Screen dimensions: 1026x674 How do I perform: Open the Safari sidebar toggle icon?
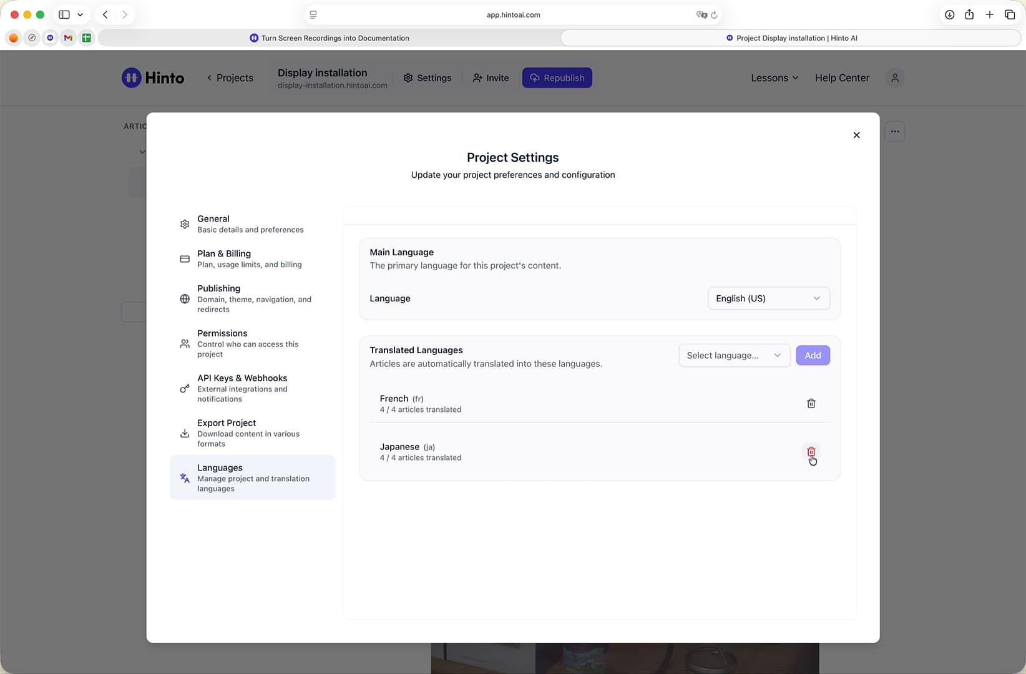tap(64, 14)
